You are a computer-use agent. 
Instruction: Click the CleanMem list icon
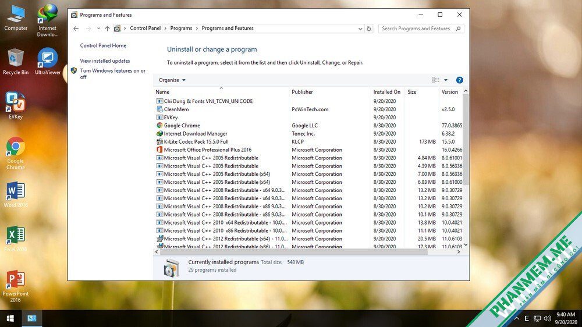(159, 109)
